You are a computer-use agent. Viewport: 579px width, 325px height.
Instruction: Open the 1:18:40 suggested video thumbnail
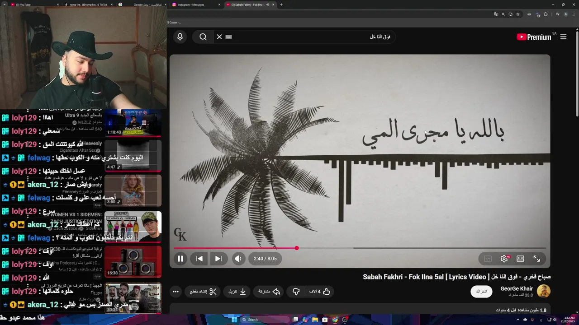tap(133, 122)
